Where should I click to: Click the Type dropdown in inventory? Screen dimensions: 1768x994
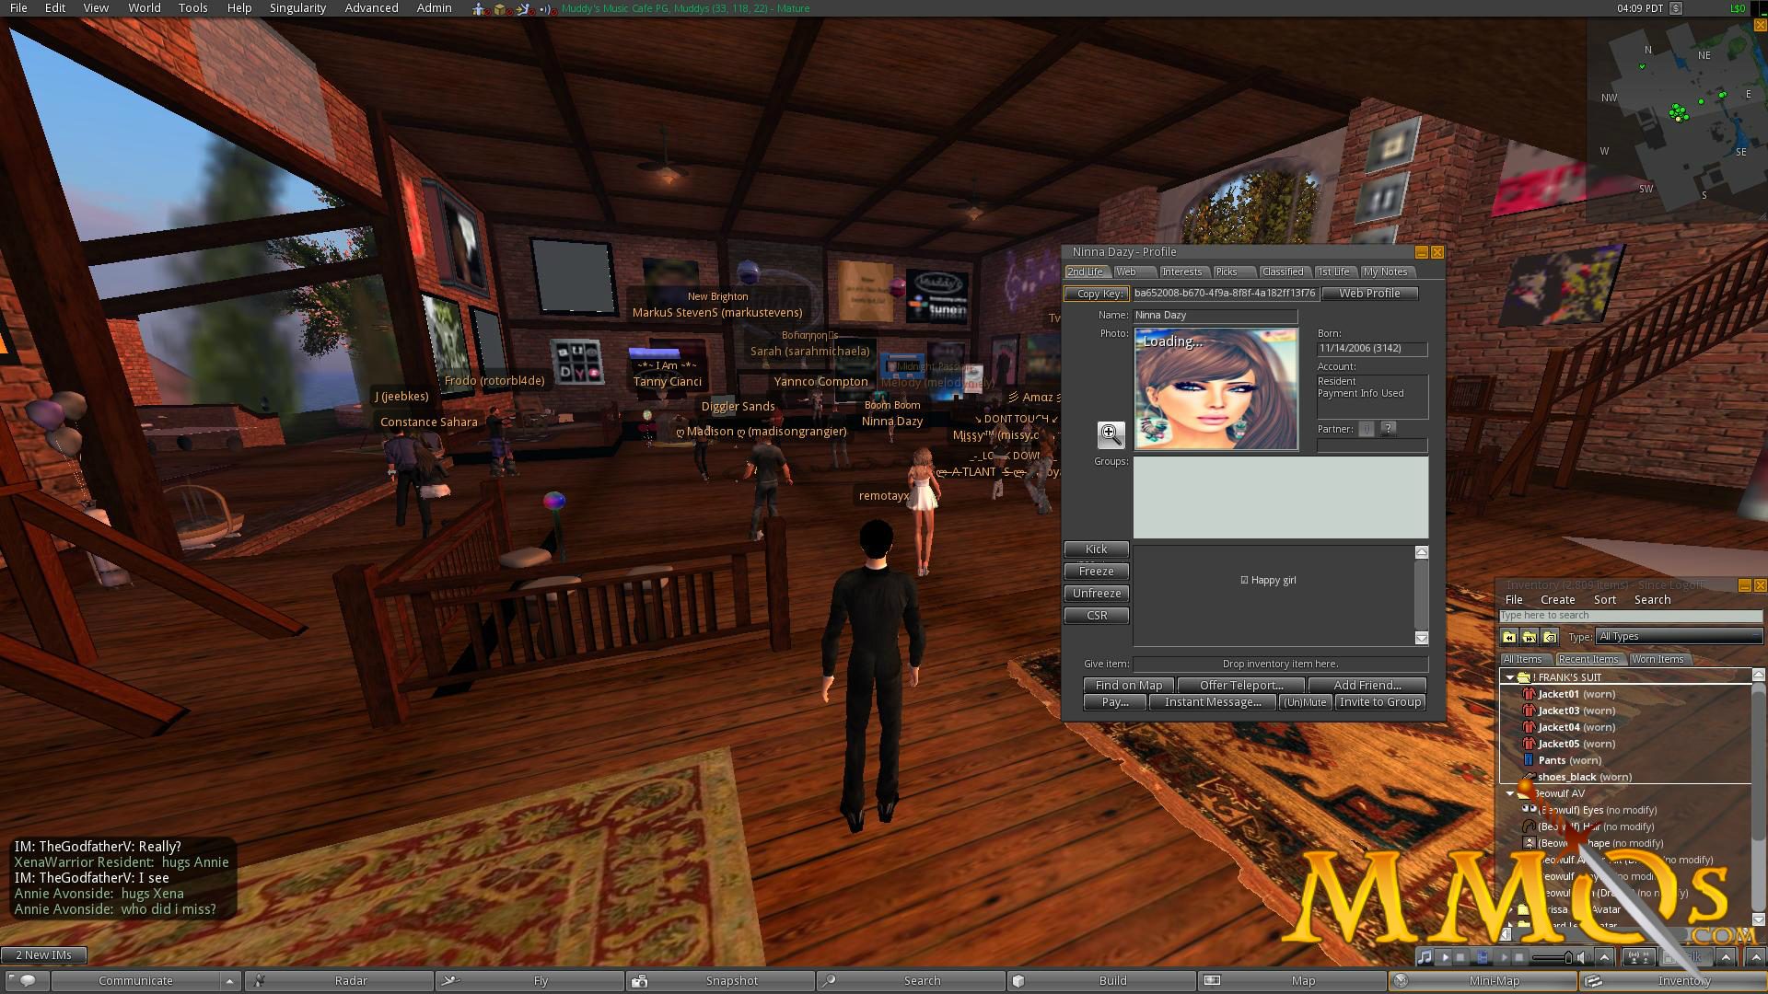pyautogui.click(x=1677, y=636)
